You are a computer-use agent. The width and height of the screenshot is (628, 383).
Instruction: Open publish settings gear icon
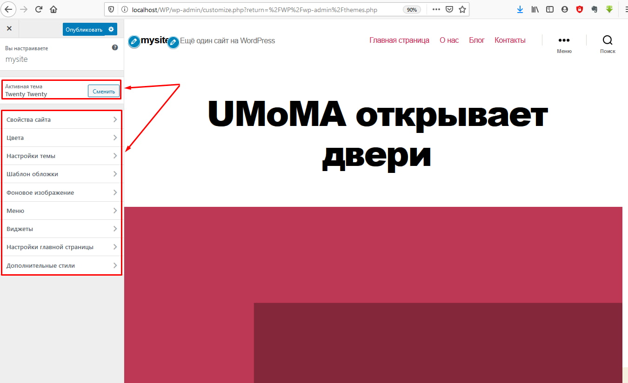pyautogui.click(x=111, y=29)
